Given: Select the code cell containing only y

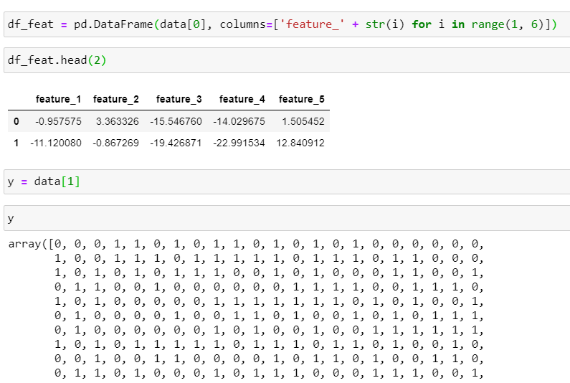Looking at the screenshot, I should tap(287, 218).
